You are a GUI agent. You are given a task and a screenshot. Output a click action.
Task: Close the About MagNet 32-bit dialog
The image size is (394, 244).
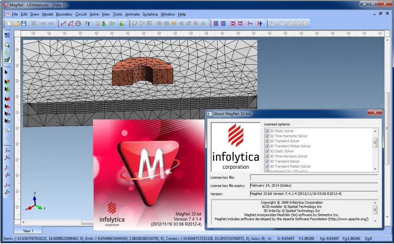(374, 113)
